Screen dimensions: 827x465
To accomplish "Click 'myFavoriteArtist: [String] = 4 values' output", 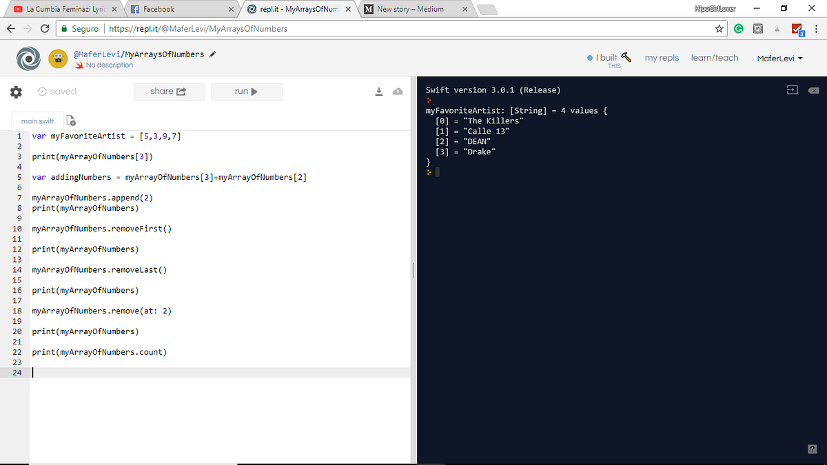I will (516, 110).
